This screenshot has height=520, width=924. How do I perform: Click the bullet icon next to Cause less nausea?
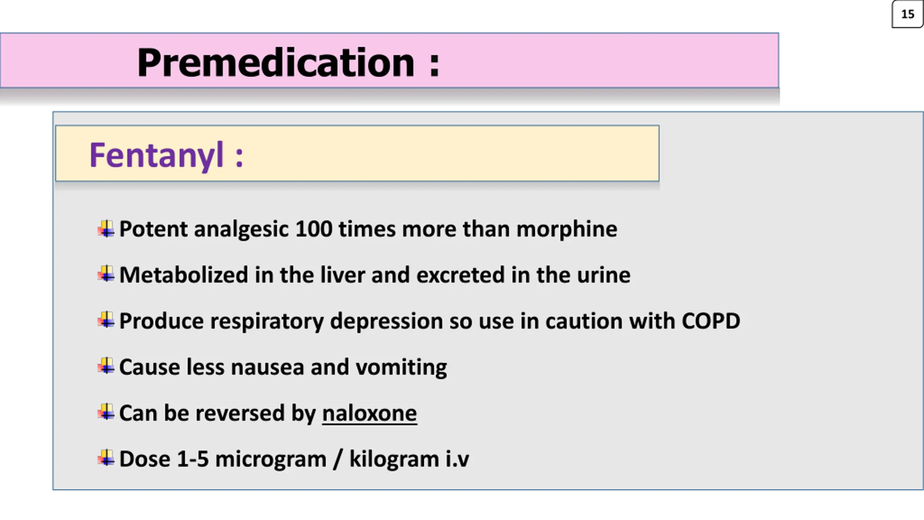coord(106,367)
